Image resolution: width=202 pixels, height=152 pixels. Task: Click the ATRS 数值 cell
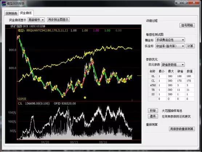click(190, 85)
